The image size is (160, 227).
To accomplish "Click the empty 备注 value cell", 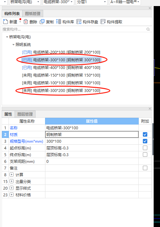I will pos(92,168).
